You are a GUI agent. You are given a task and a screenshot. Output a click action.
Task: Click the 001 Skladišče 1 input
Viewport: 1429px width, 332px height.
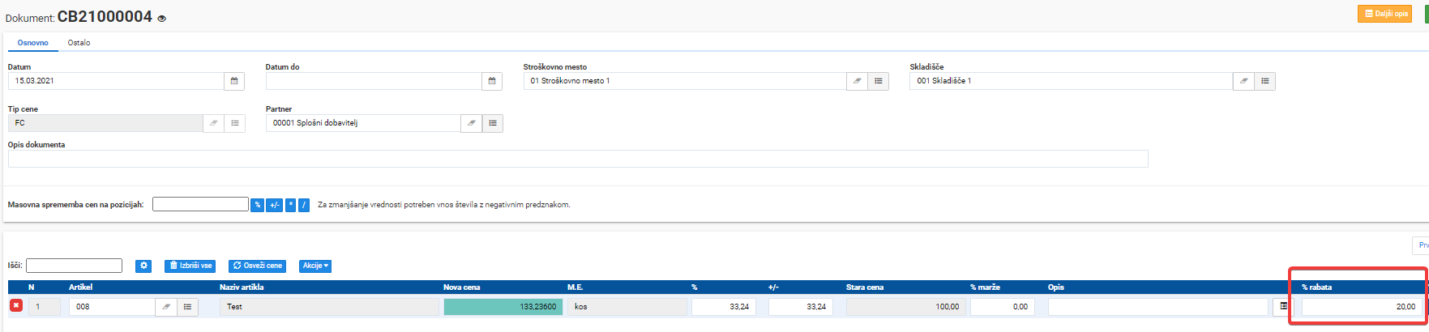pos(1072,81)
